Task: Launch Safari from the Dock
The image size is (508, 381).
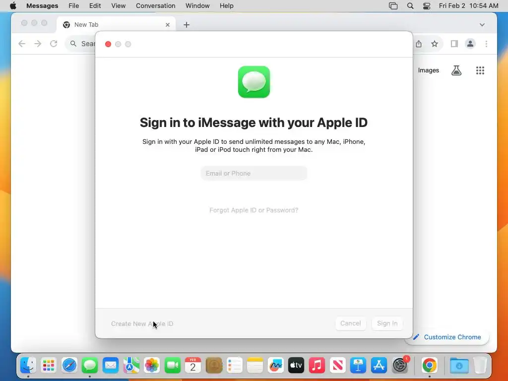Action: tap(69, 365)
